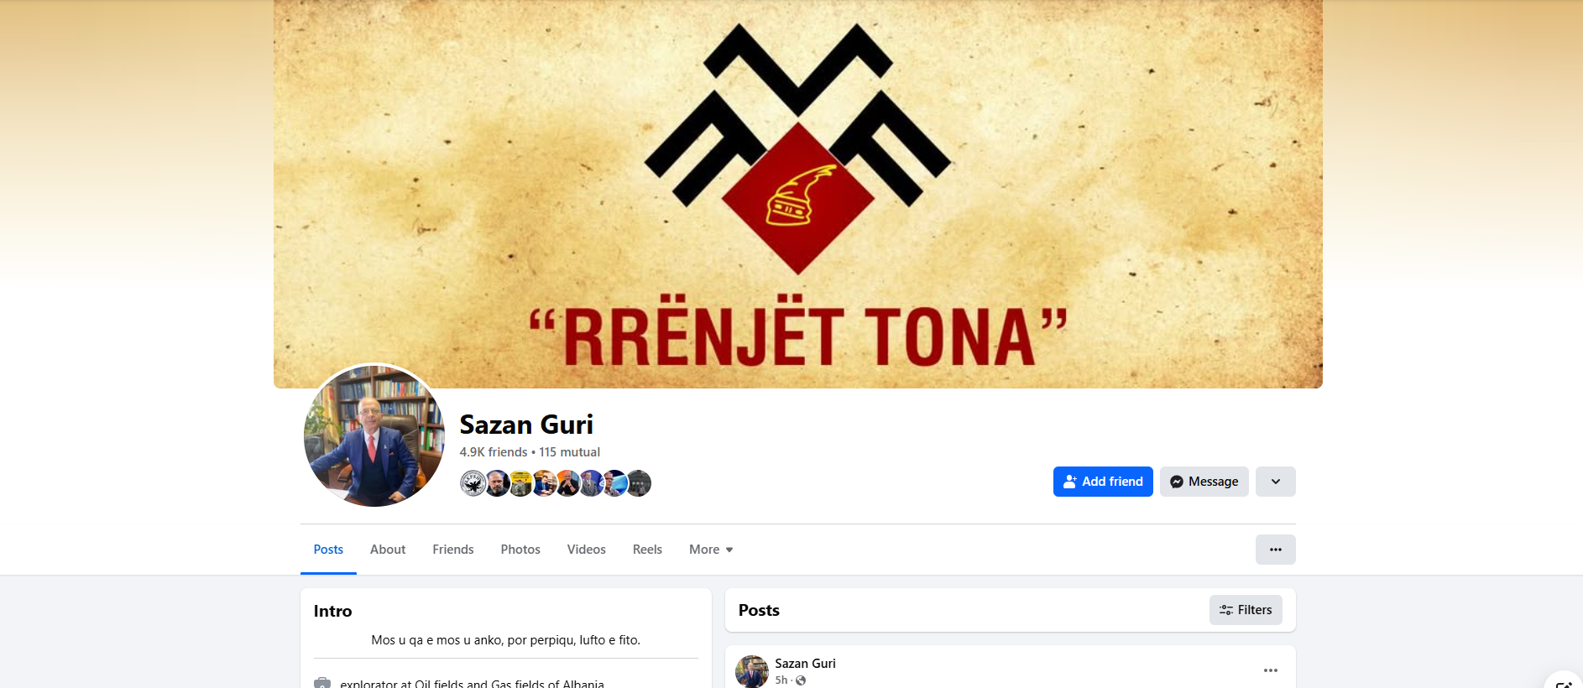Click the 115 mutual friends link

[569, 452]
